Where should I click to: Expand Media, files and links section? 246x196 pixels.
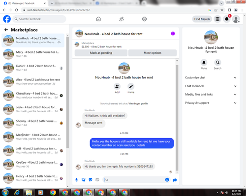click(211, 95)
